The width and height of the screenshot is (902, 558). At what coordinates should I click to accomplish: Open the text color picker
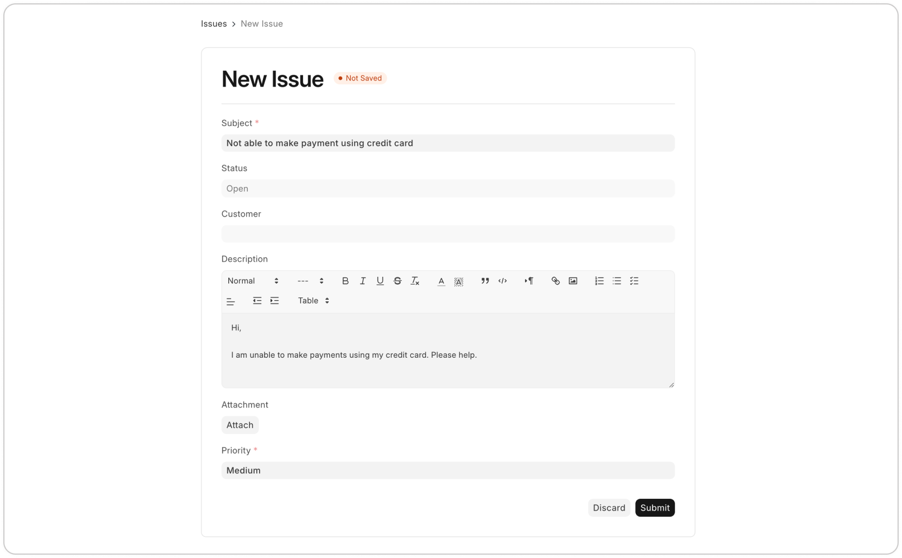[x=441, y=281]
